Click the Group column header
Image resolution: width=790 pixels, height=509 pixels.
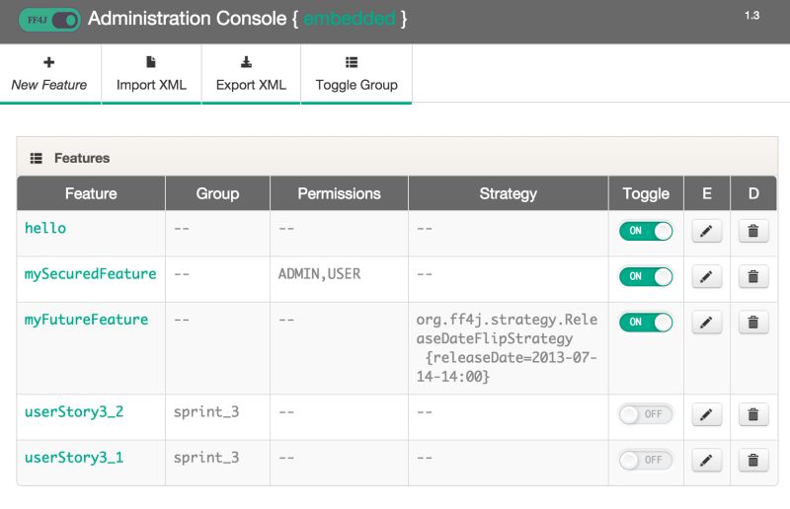tap(217, 193)
